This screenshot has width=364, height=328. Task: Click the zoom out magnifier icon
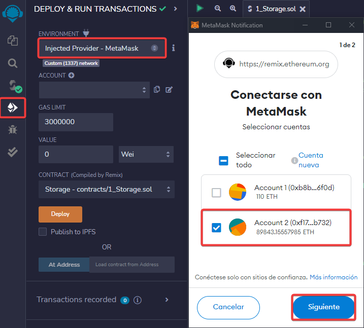click(217, 9)
